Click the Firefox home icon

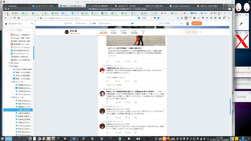pos(18,18)
